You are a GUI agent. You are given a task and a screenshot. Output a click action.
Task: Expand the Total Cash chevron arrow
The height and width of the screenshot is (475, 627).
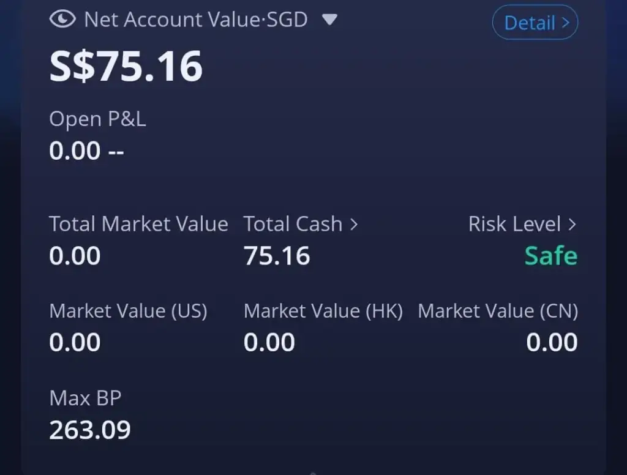tap(354, 224)
